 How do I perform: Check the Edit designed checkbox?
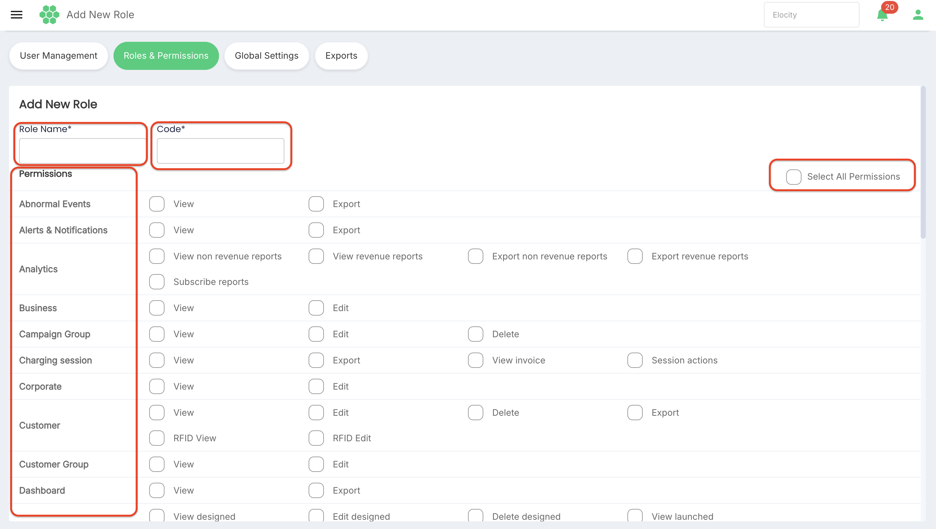point(316,516)
